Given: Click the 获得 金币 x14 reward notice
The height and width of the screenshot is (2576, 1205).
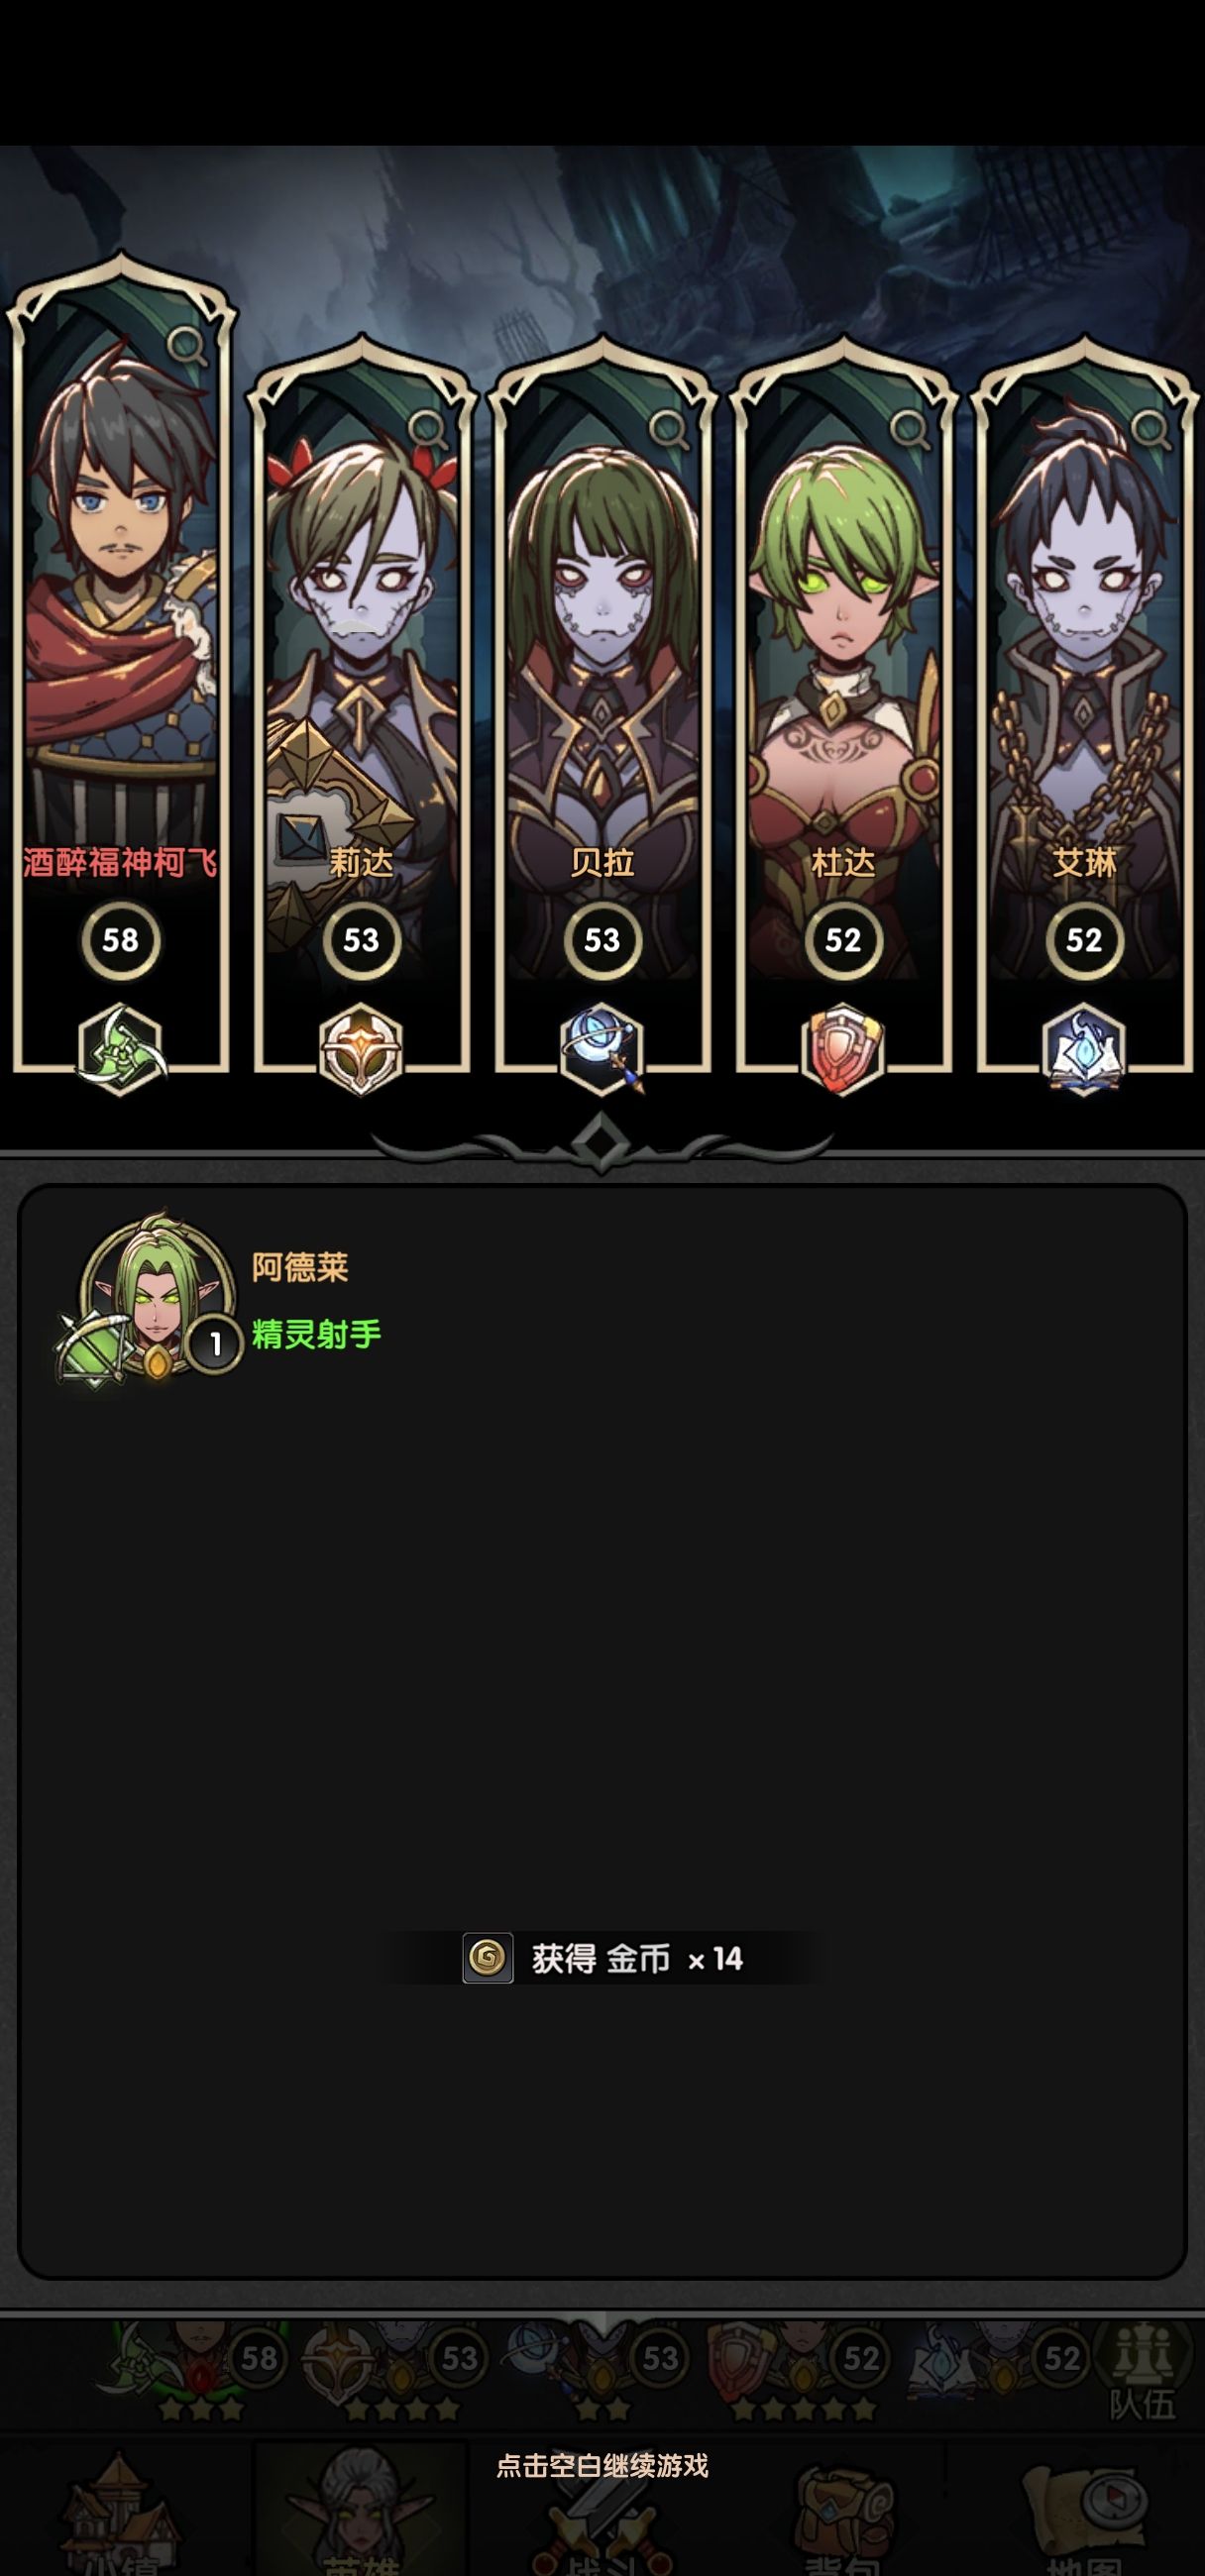Looking at the screenshot, I should tap(602, 1958).
